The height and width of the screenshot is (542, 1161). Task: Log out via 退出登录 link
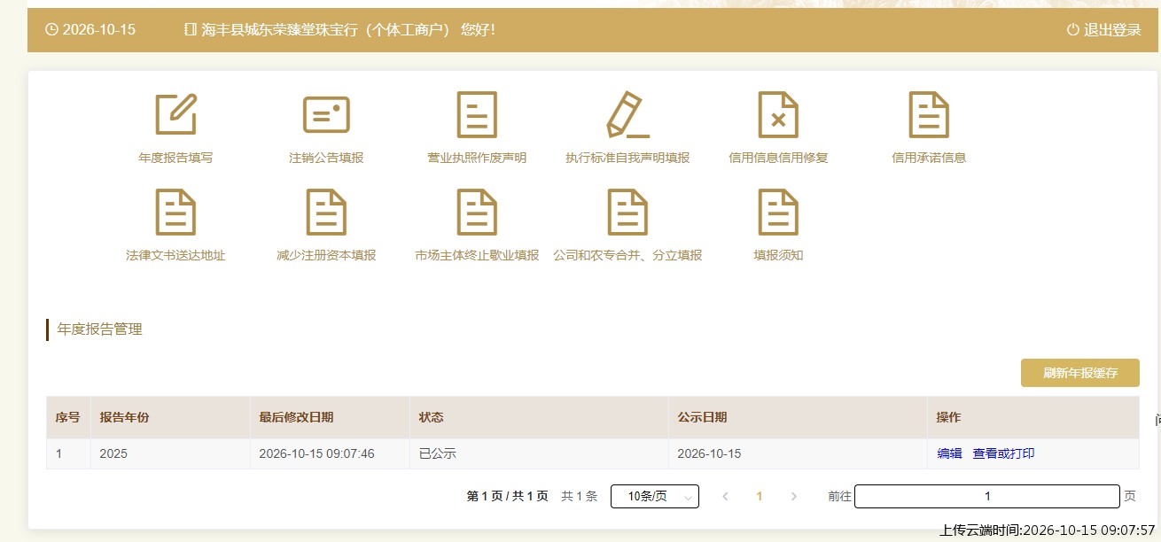point(1112,30)
